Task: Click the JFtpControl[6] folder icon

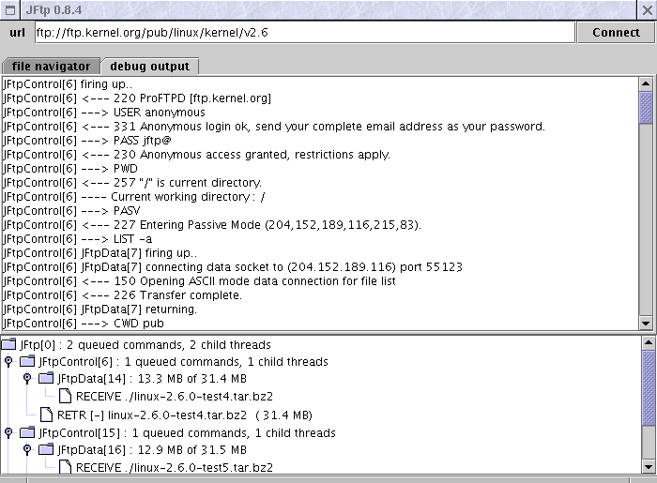Action: (x=27, y=361)
